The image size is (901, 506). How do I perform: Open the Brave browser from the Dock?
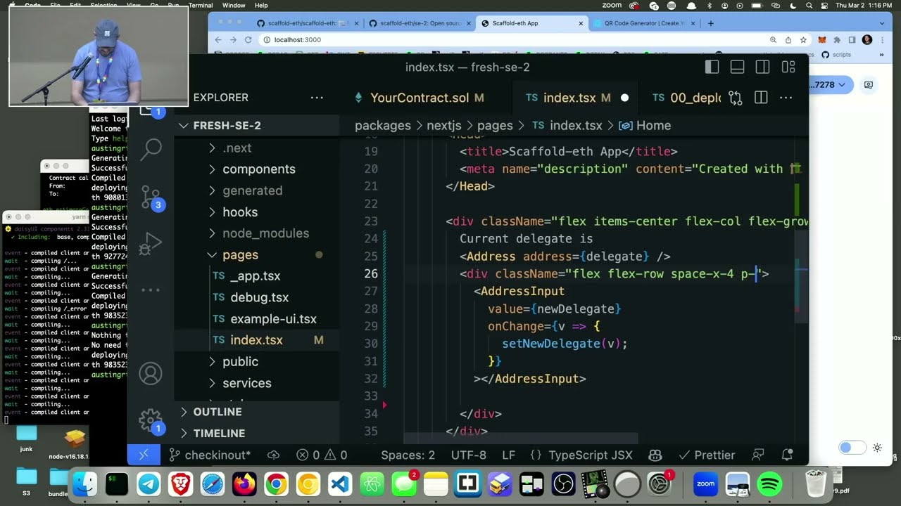(x=180, y=484)
